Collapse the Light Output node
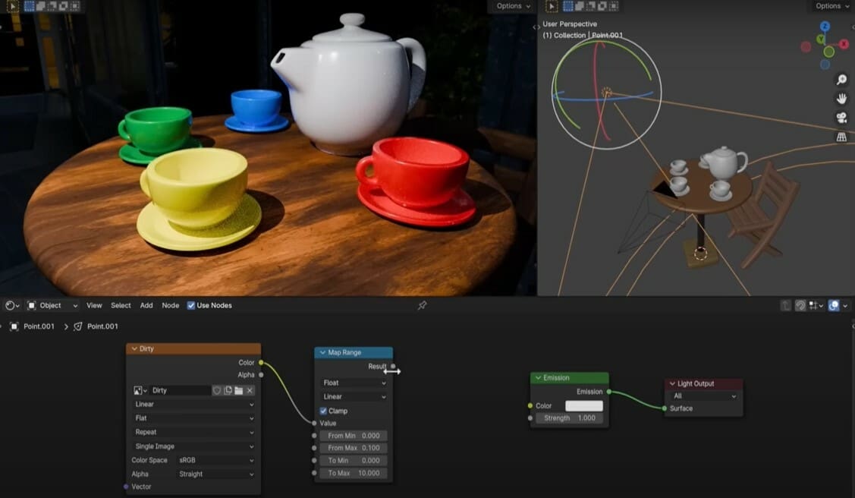855x498 pixels. (x=672, y=383)
